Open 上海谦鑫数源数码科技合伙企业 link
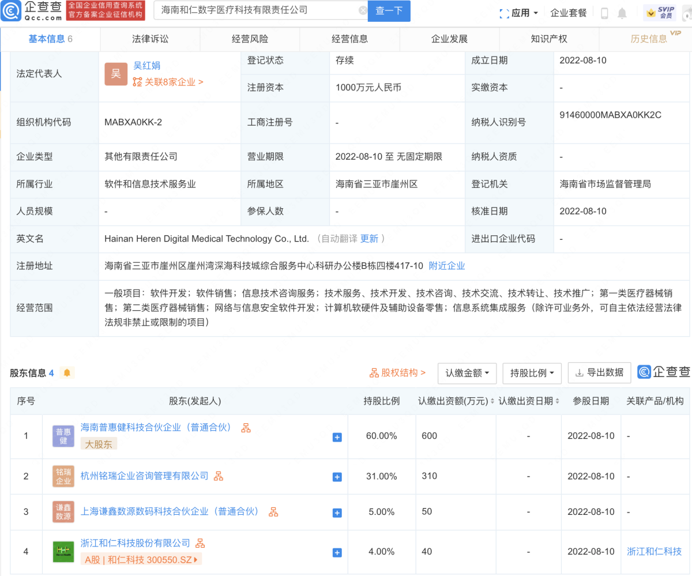Screen dimensions: 692x576 point(170,511)
